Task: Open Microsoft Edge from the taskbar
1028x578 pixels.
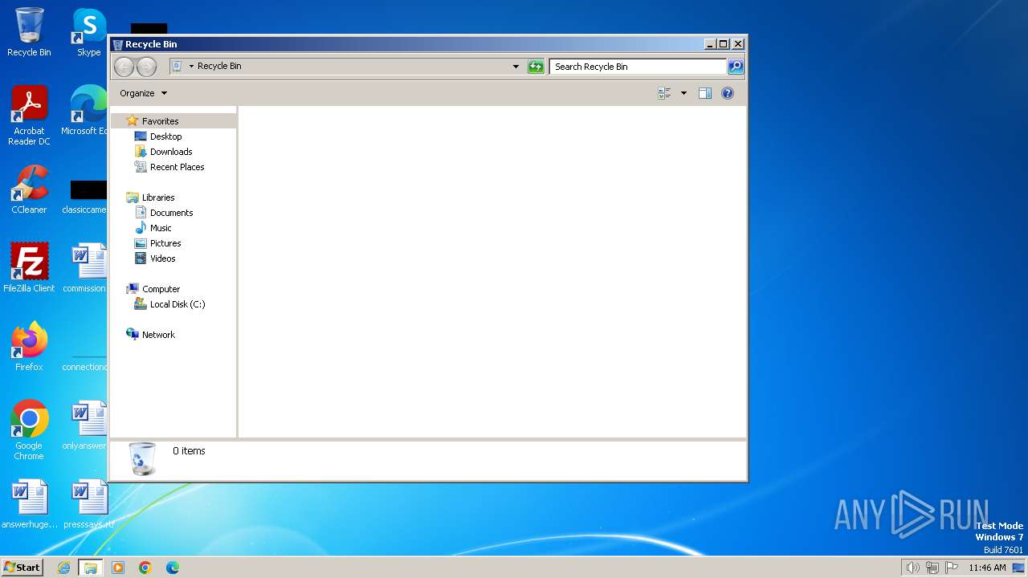Action: [173, 568]
